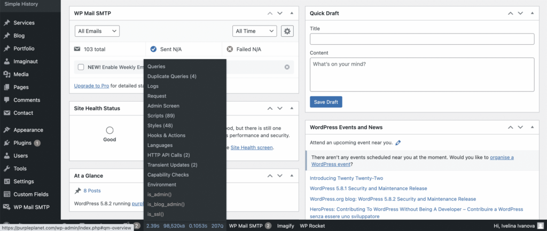Image resolution: width=547 pixels, height=231 pixels.
Task: Open Tools from the sidebar menu
Action: [20, 168]
